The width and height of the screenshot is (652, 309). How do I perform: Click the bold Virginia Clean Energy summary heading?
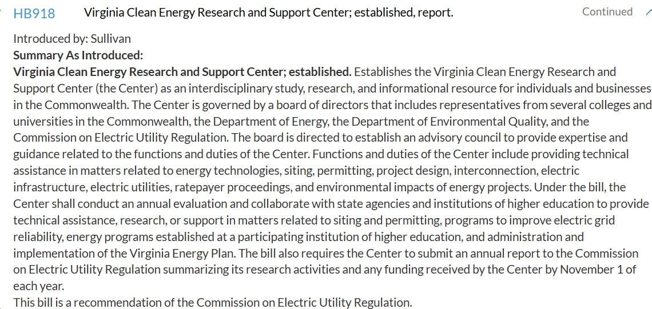pyautogui.click(x=182, y=72)
